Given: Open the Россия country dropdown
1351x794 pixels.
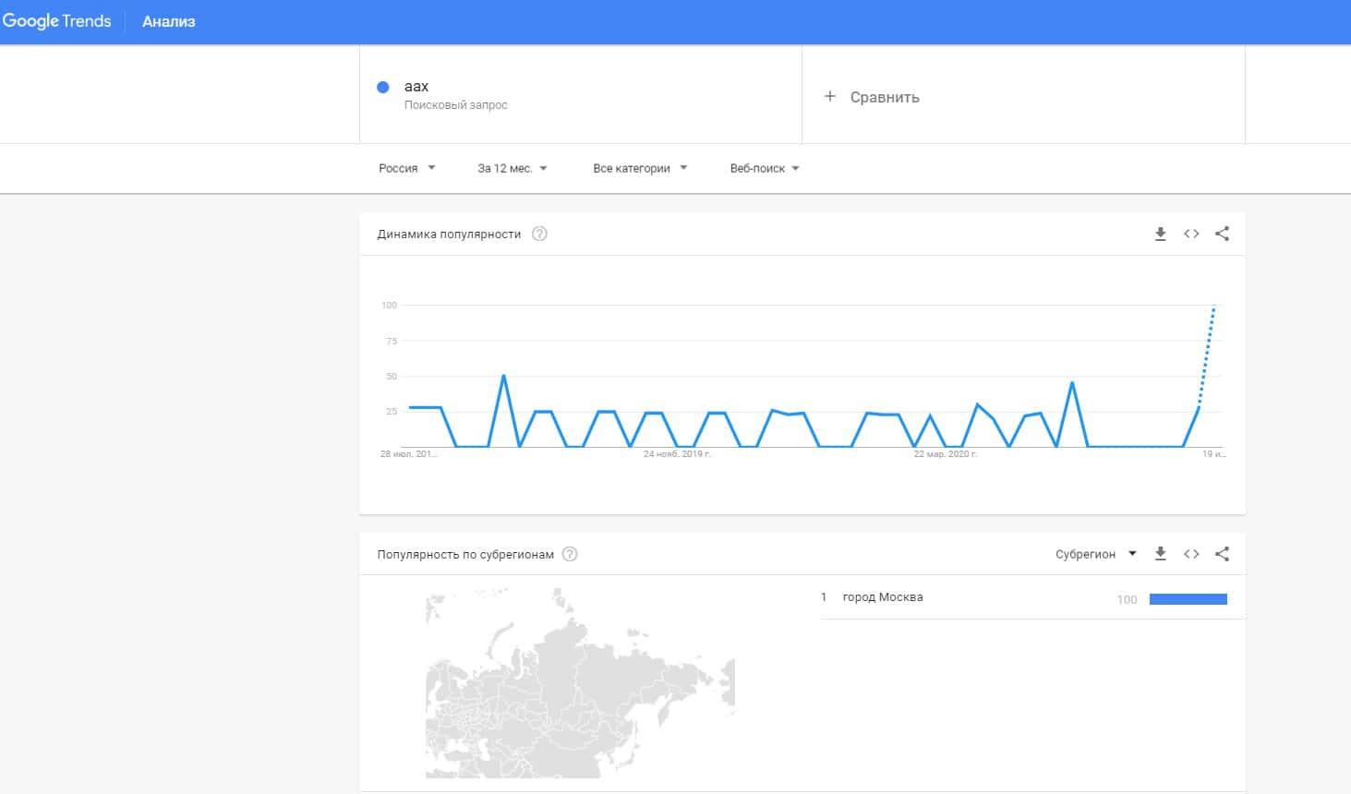Looking at the screenshot, I should pyautogui.click(x=407, y=168).
